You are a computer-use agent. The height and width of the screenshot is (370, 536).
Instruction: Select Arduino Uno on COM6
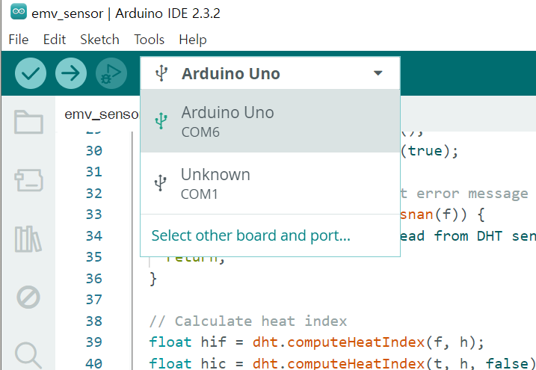click(x=270, y=121)
